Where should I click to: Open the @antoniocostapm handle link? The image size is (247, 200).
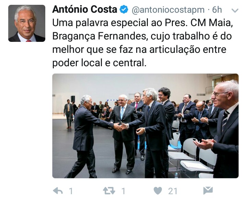pos(168,10)
